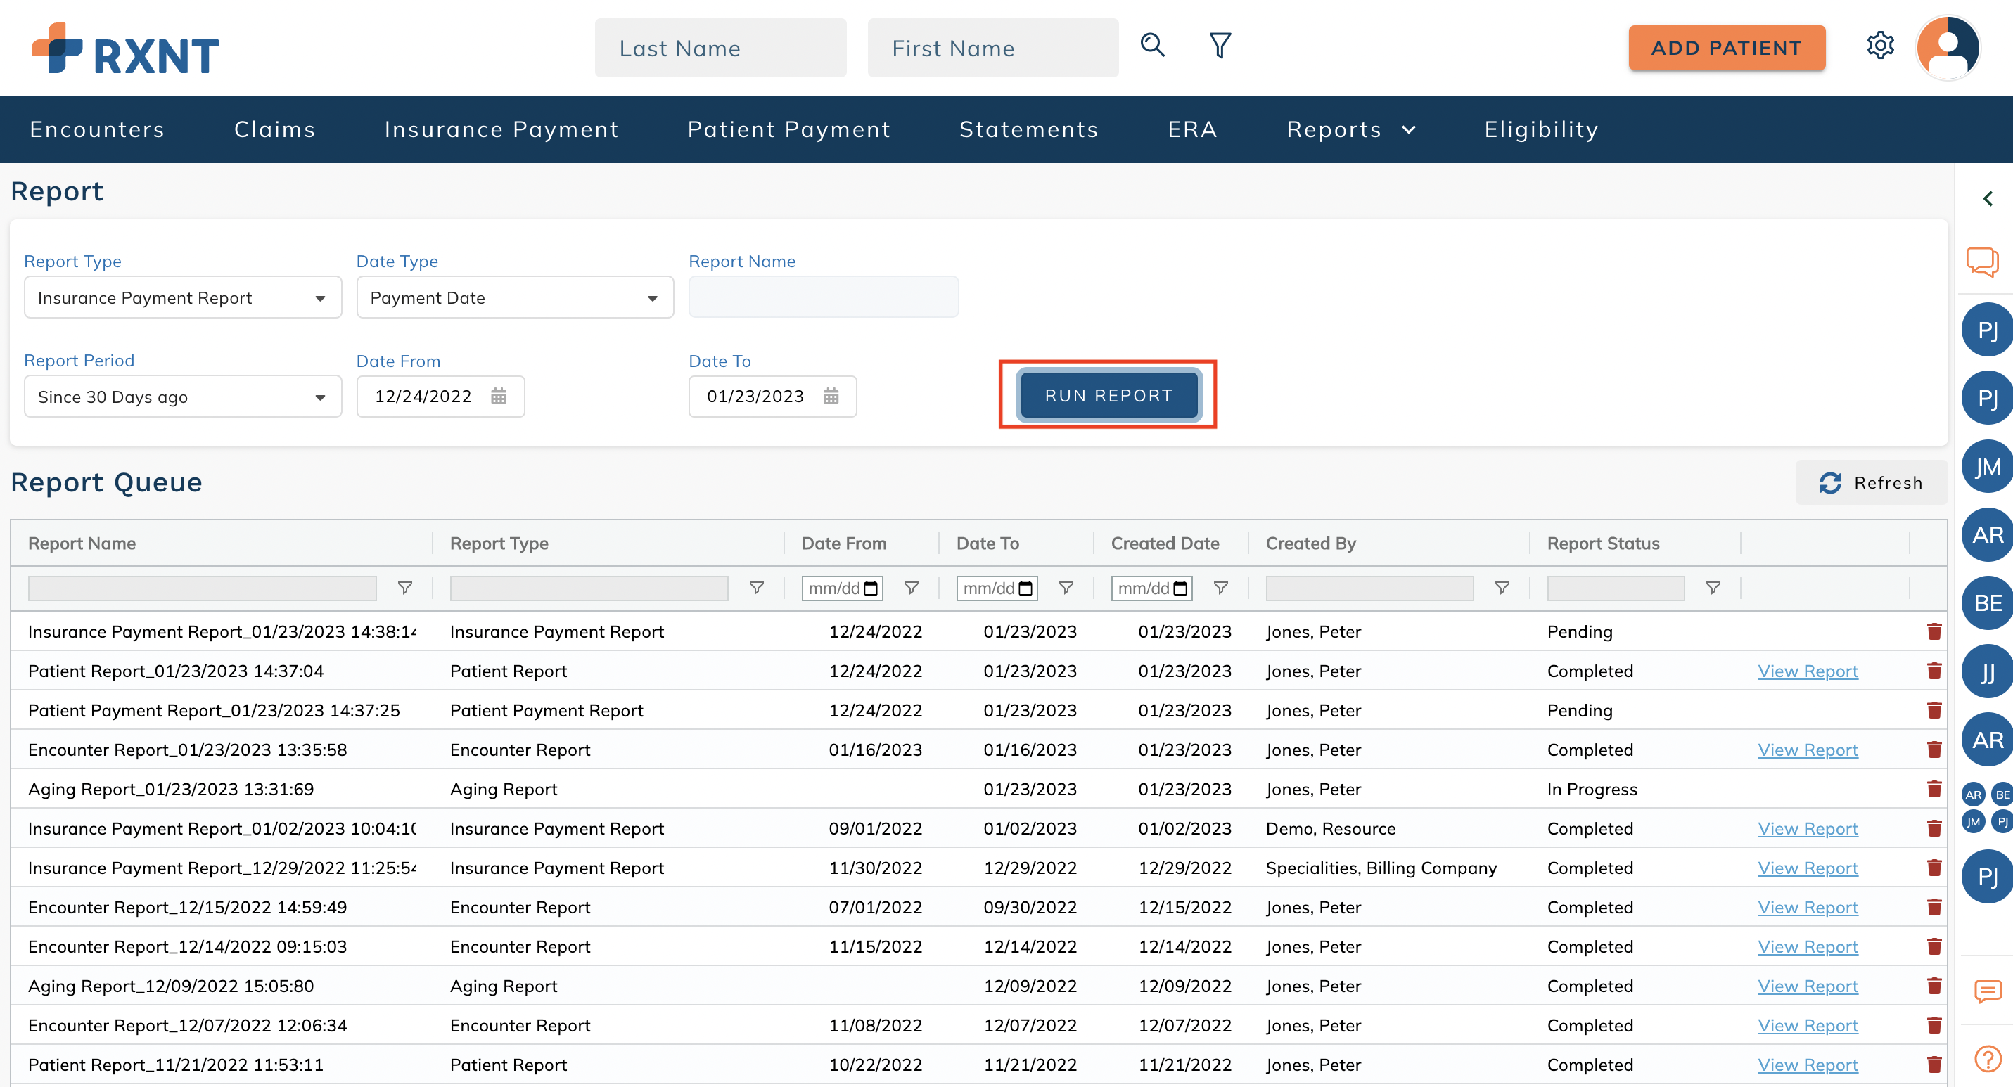Click the Report Status column header

[1603, 543]
